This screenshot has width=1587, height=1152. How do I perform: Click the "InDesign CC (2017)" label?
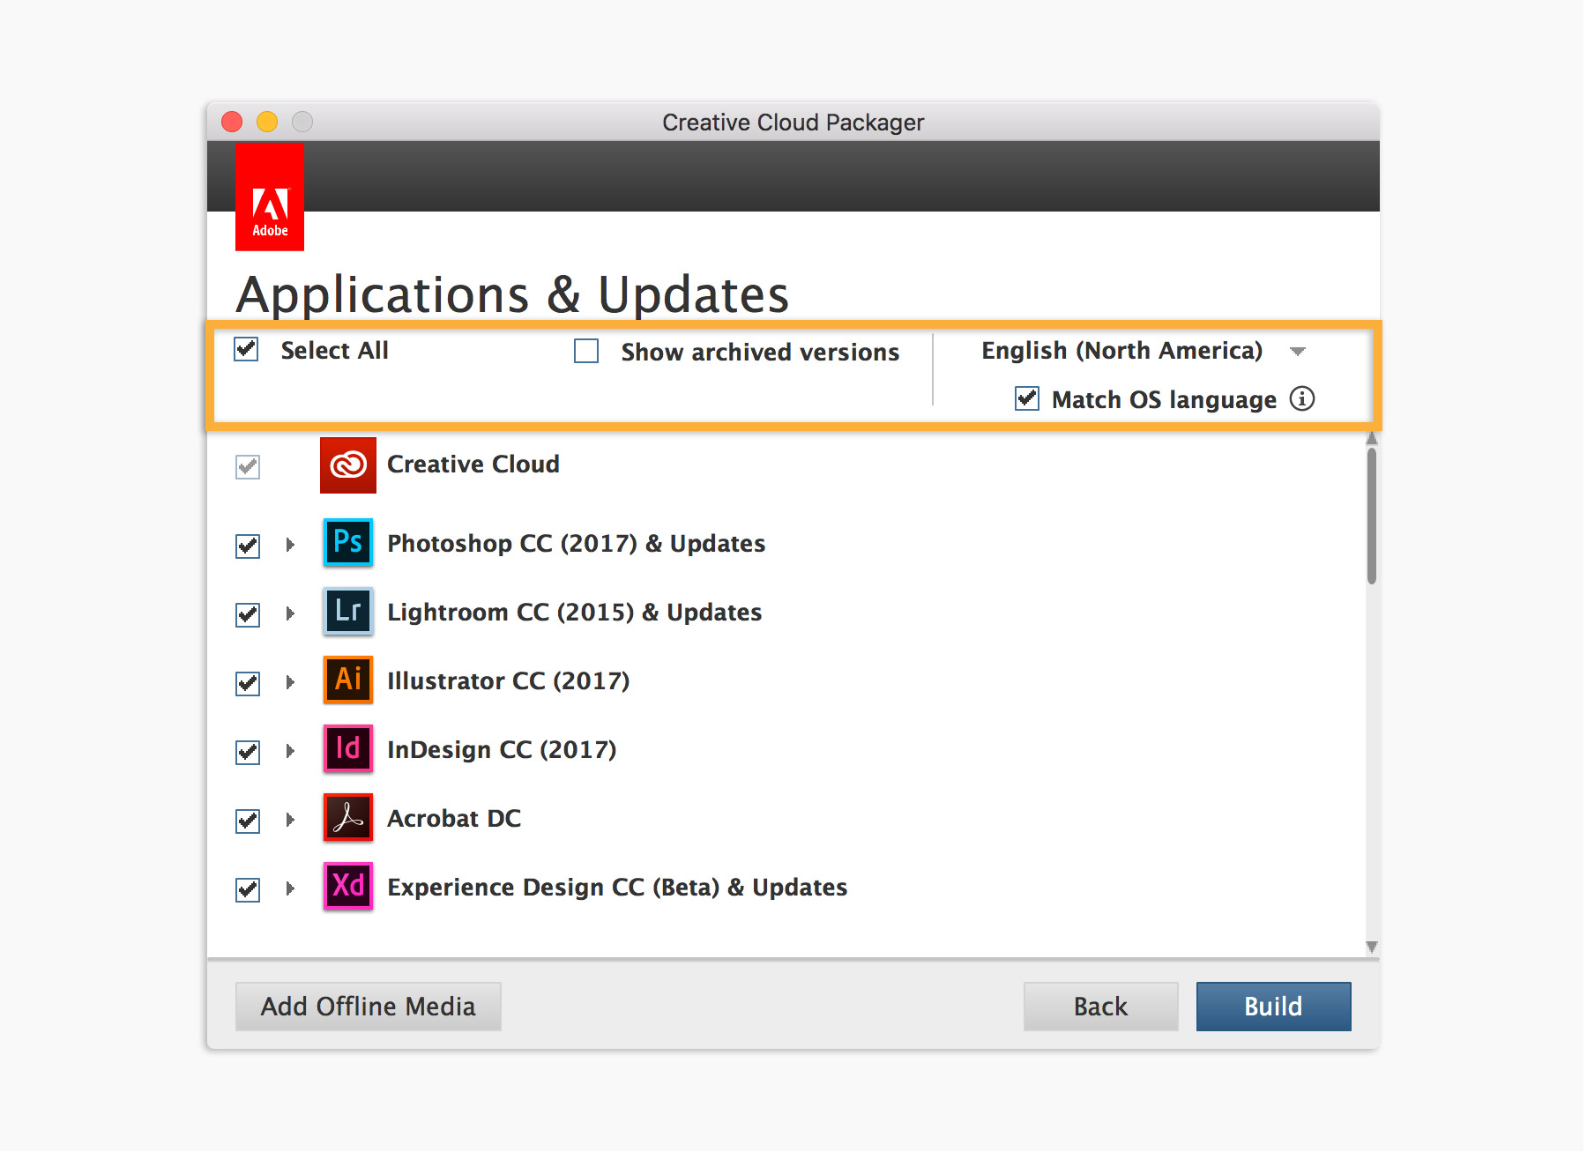point(502,749)
